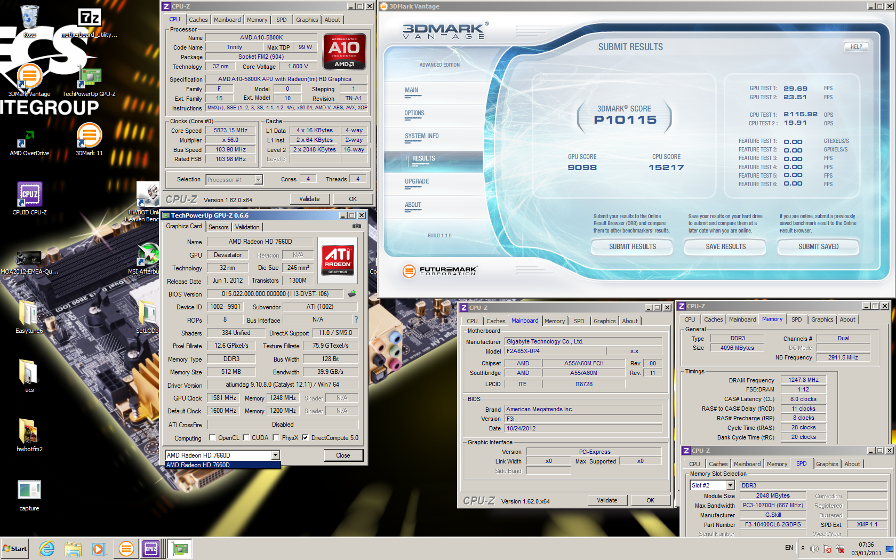The image size is (896, 560).
Task: Launch the CPUID CPU-Z desktop icon
Action: 29,198
